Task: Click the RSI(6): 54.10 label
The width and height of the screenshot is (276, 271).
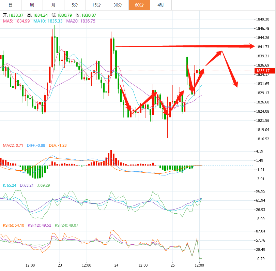Action: tap(14, 225)
